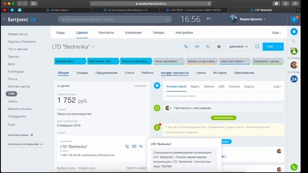Click the green info icon in timeline

[x=157, y=127]
